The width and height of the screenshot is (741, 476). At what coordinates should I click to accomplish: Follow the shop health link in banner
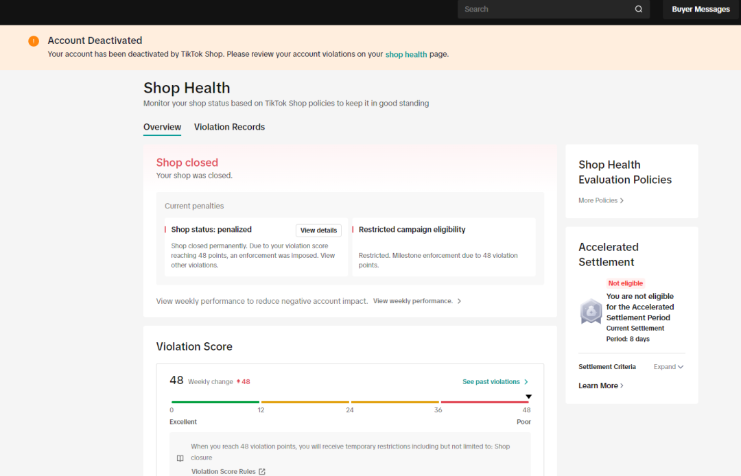(x=406, y=54)
